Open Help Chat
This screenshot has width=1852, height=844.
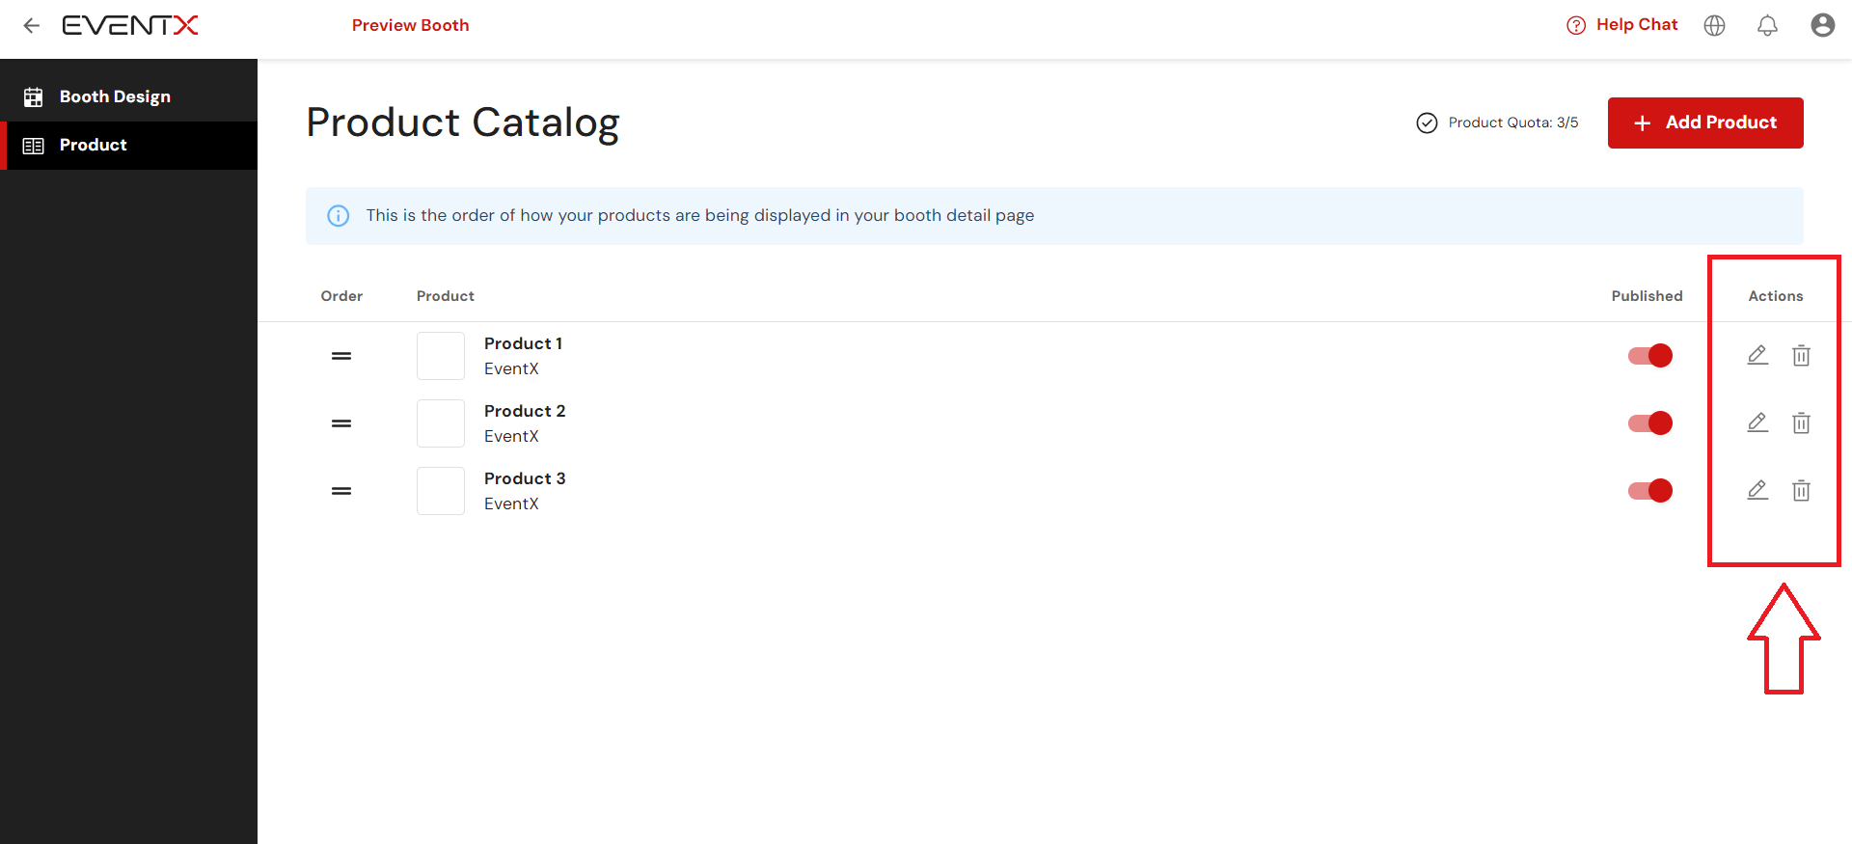[1622, 25]
